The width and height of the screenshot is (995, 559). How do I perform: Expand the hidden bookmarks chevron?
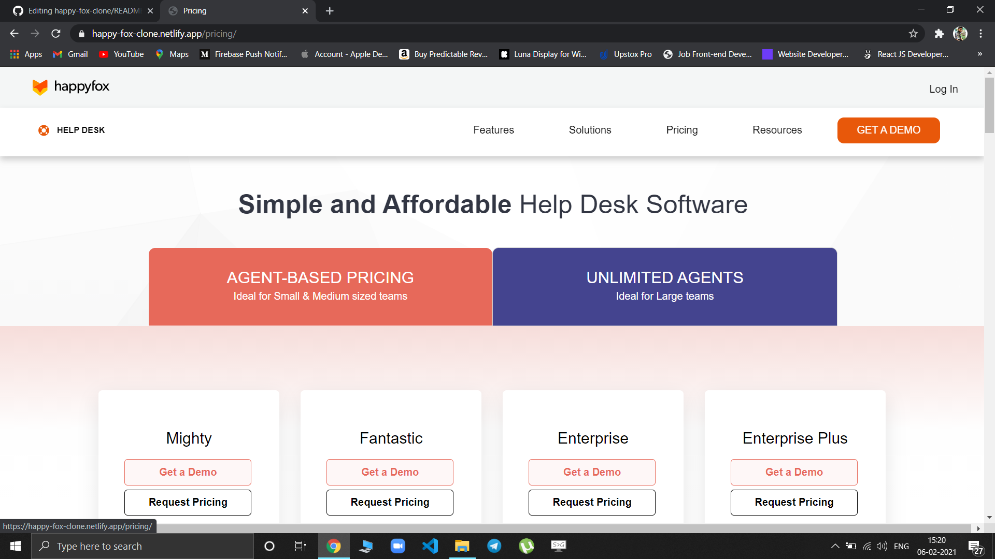[979, 54]
